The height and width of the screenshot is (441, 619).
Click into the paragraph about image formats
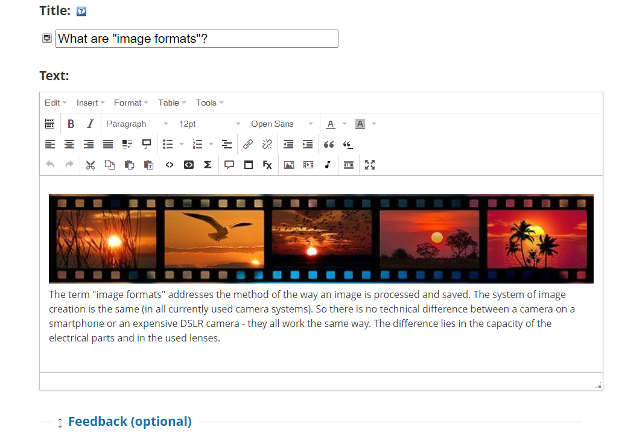pos(312,316)
